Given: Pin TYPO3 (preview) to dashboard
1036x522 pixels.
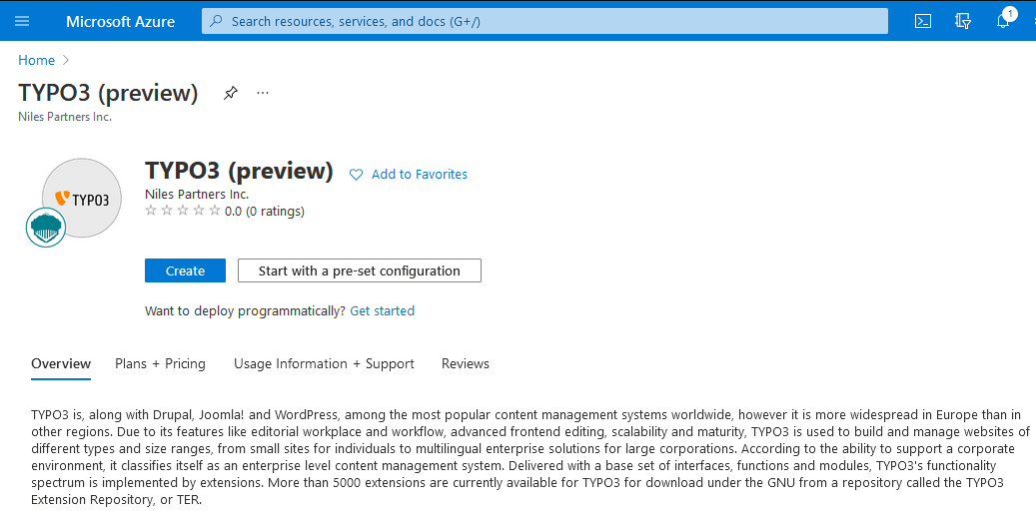Looking at the screenshot, I should (x=231, y=93).
